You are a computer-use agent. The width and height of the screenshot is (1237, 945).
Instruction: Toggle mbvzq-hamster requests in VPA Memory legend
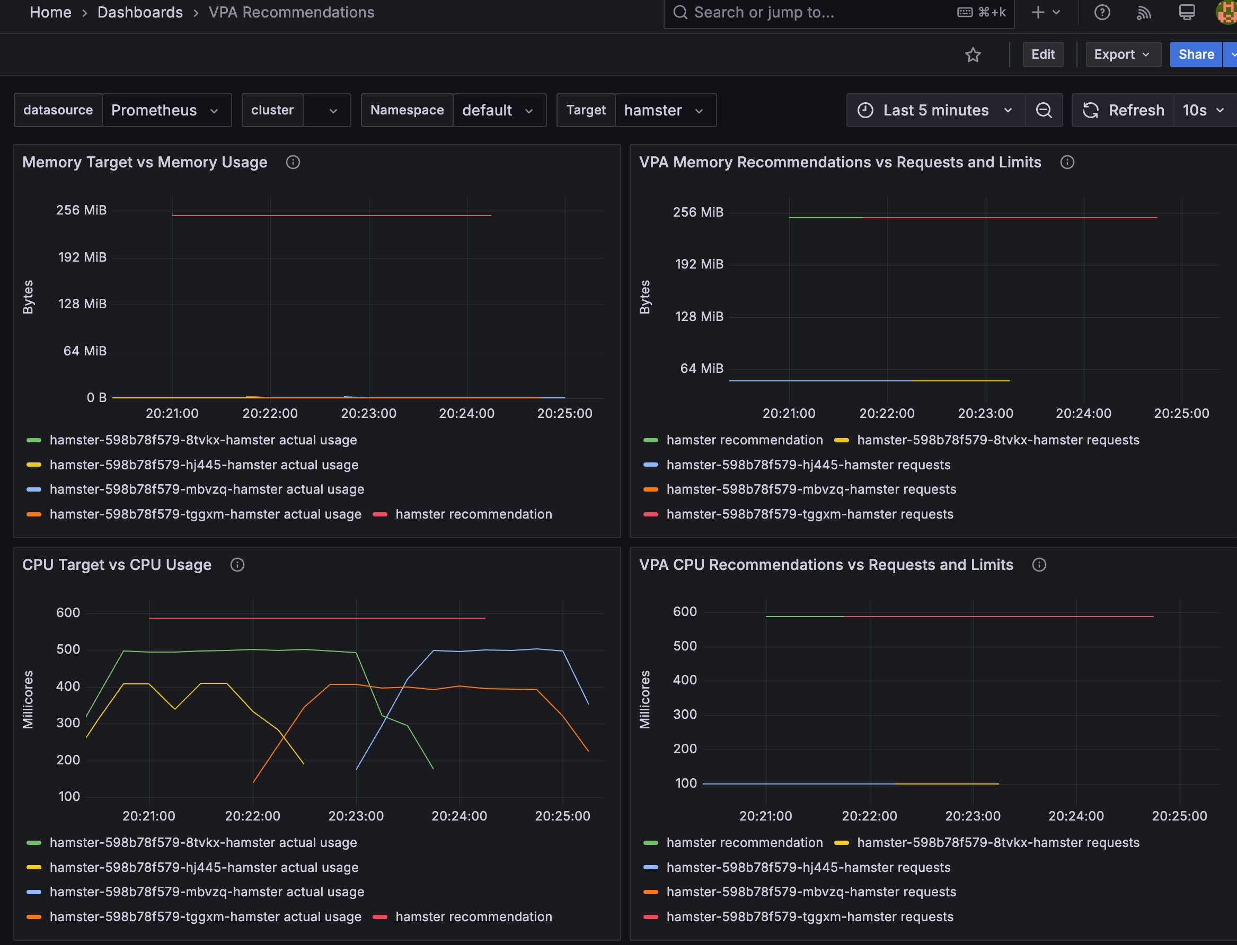pos(810,489)
